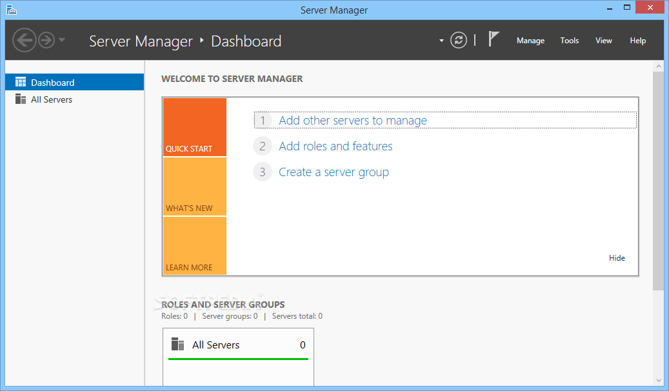Click Add roles and features link
669x391 pixels.
pyautogui.click(x=335, y=146)
